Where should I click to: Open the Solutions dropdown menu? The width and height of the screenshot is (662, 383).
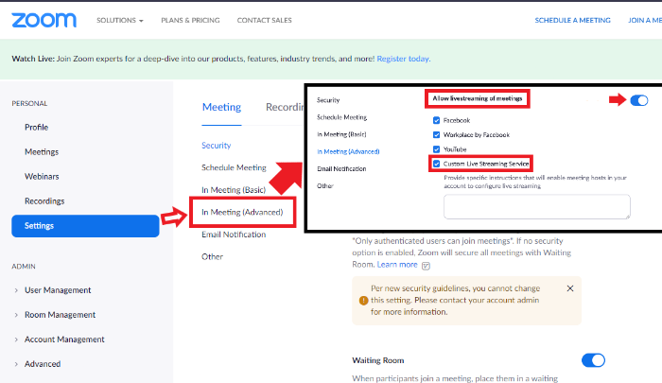click(x=120, y=20)
